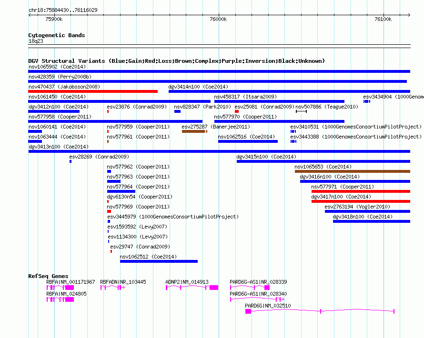Open the nsv577964 (Cooper2011) label

click(x=138, y=187)
